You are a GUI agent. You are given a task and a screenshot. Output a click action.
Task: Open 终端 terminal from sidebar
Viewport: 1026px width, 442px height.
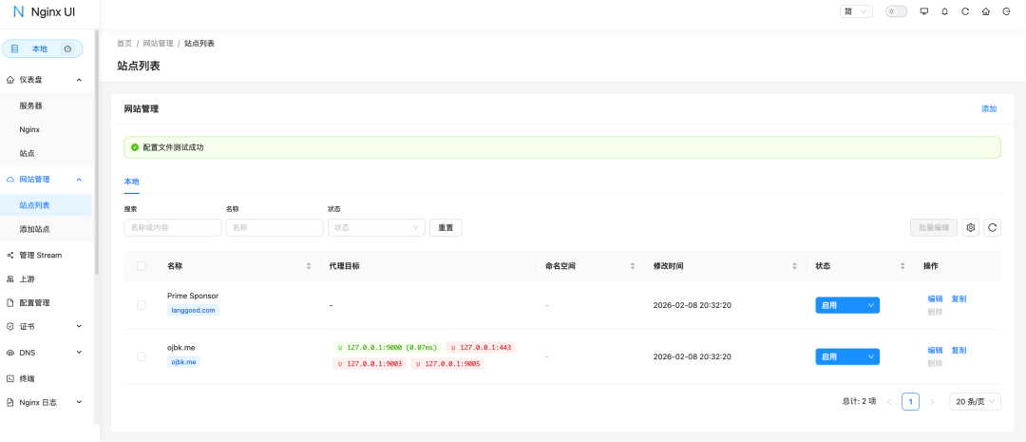(28, 377)
